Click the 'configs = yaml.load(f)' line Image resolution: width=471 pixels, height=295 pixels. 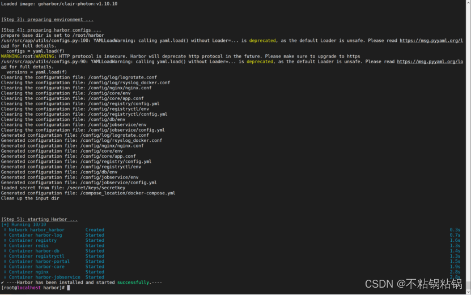point(35,51)
